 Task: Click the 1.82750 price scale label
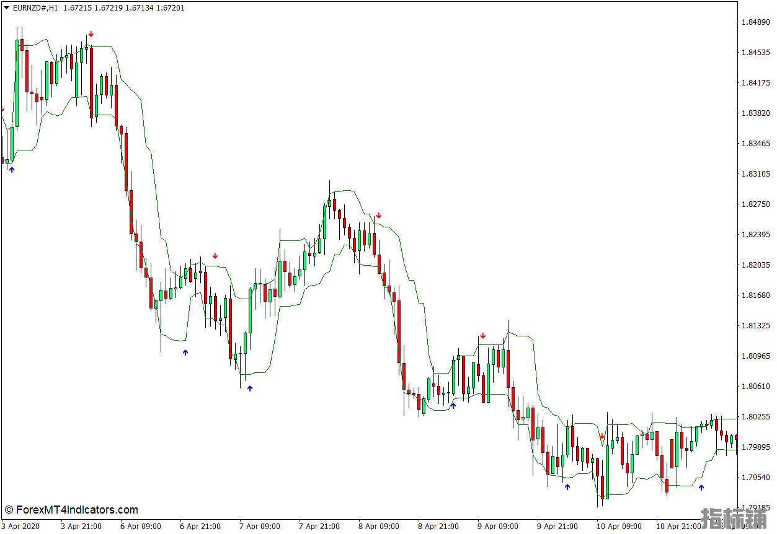tap(756, 204)
